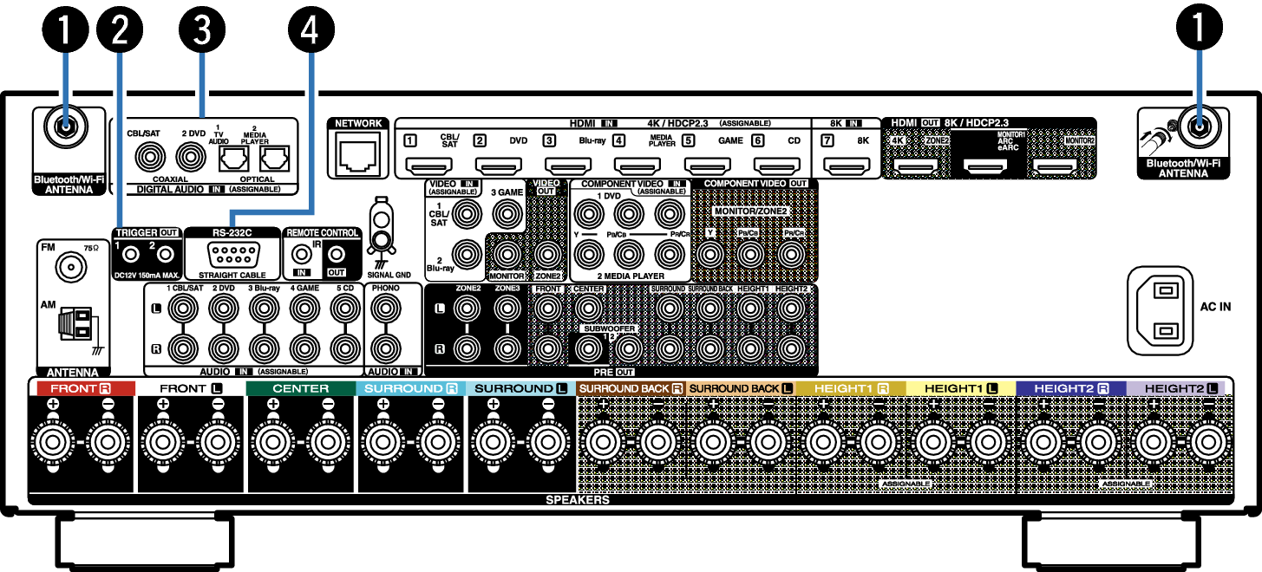This screenshot has width=1262, height=572.
Task: Click the red FRONT R speaker label
Action: tap(81, 388)
